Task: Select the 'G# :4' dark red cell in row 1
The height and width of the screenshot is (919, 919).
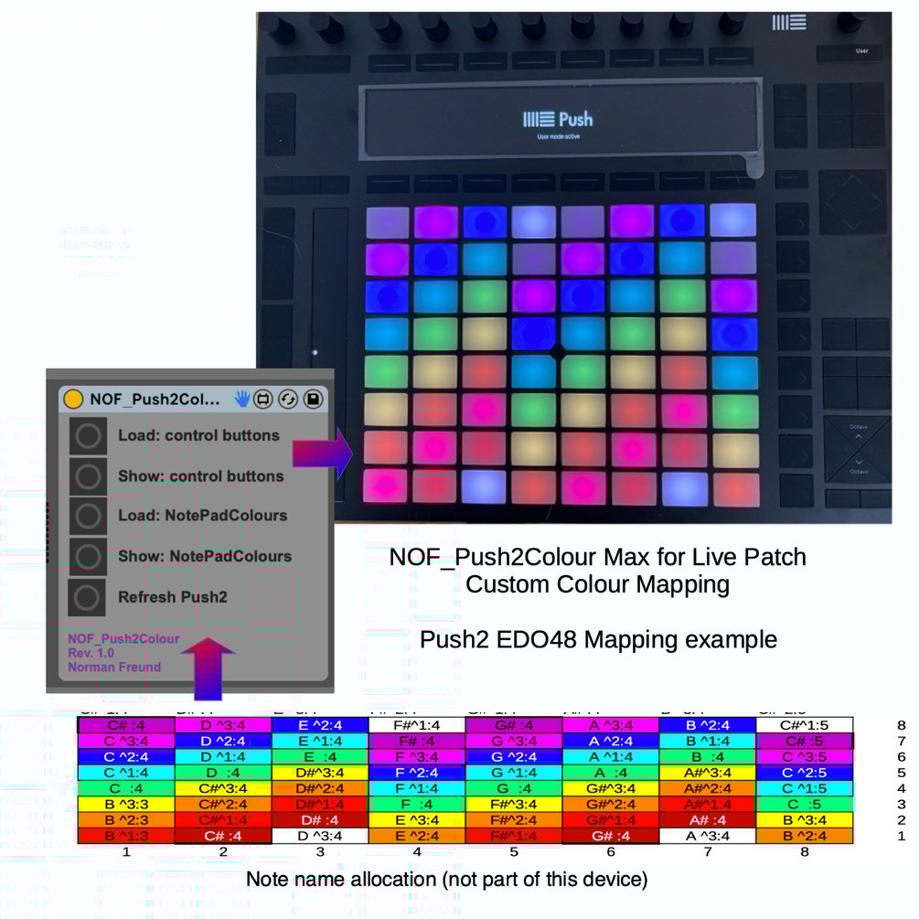Action: (x=611, y=836)
